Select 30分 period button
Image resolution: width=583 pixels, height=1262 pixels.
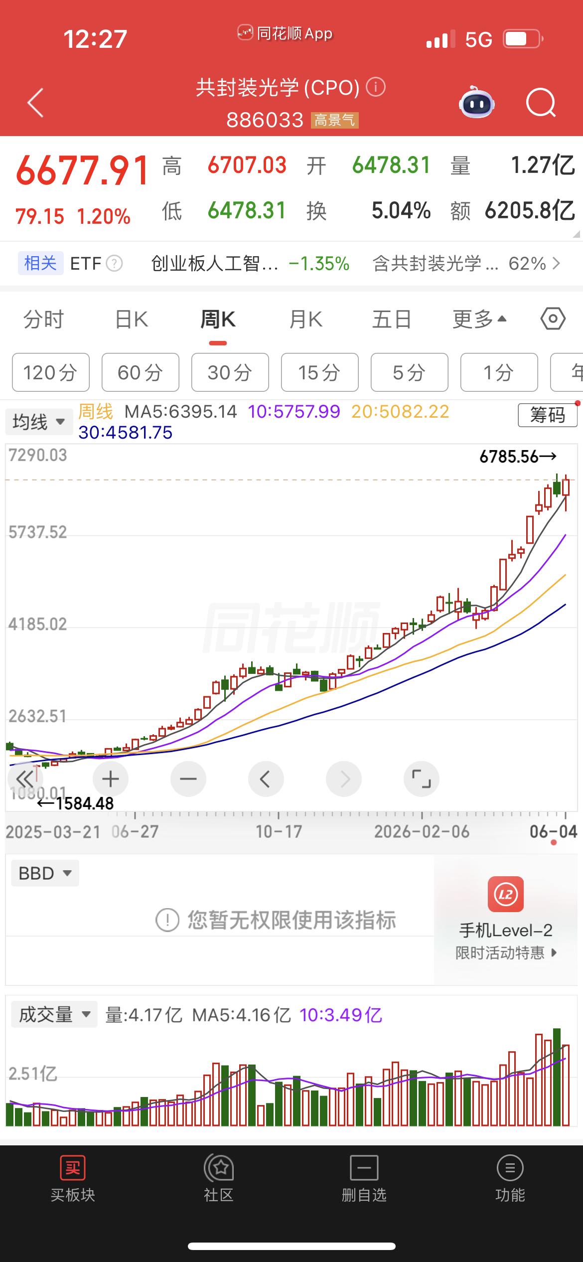coord(230,372)
